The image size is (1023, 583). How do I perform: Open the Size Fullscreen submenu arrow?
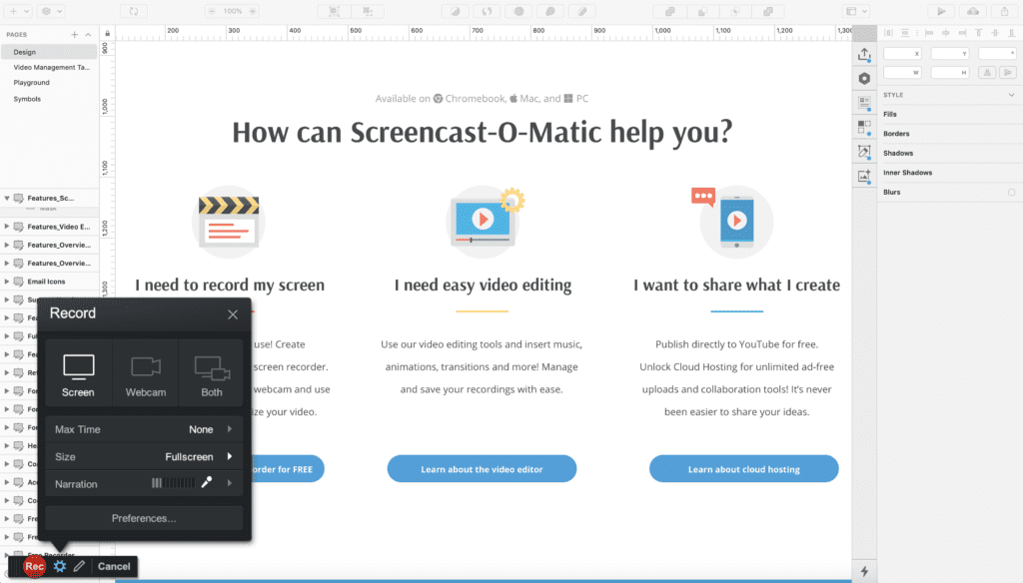point(230,456)
